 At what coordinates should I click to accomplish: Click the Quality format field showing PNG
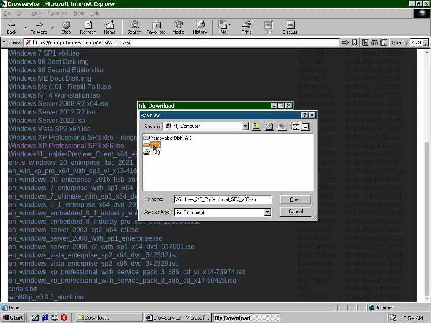click(x=416, y=42)
